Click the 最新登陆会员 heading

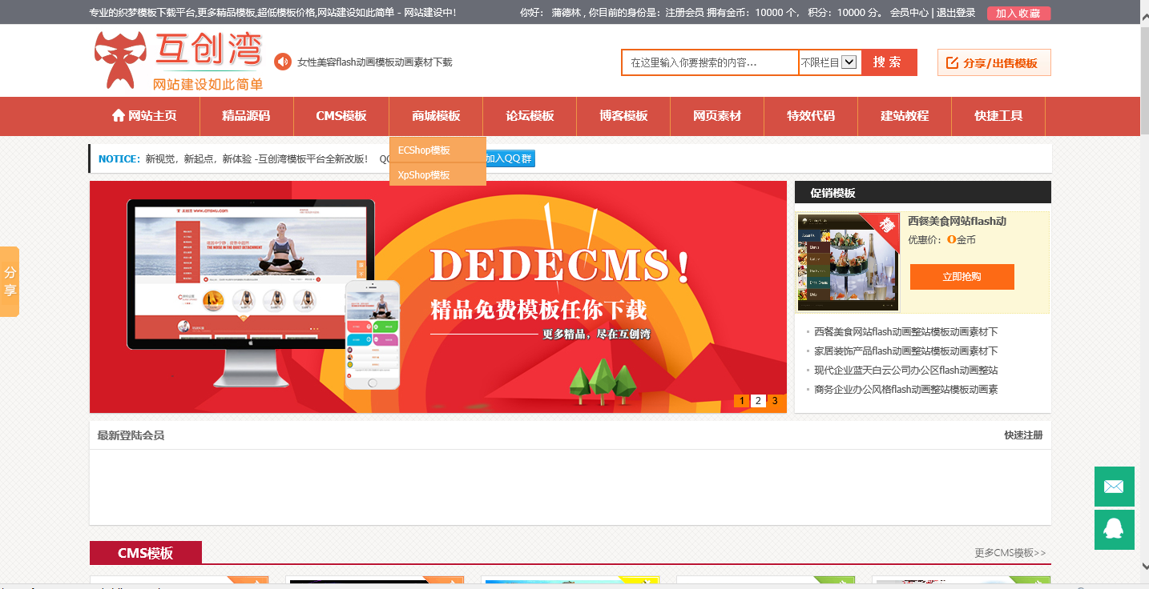click(x=131, y=435)
